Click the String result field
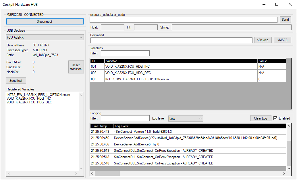 232,27
